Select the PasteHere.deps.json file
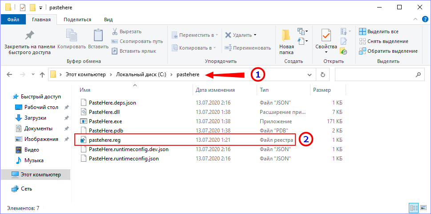 (x=113, y=103)
